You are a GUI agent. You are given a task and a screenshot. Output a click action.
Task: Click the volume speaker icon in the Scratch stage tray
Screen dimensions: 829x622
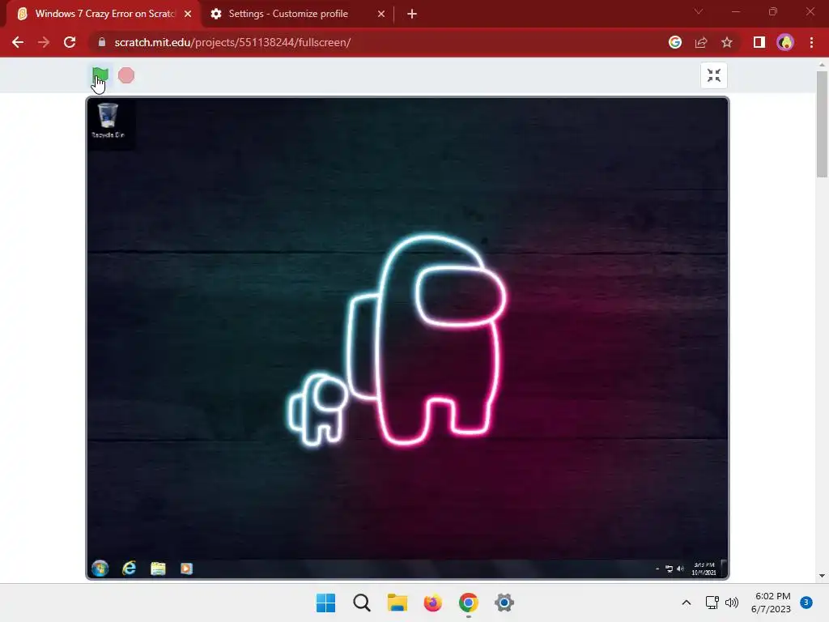pyautogui.click(x=680, y=569)
